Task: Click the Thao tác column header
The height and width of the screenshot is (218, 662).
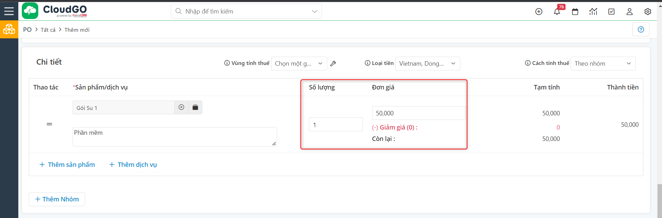Action: (46, 87)
